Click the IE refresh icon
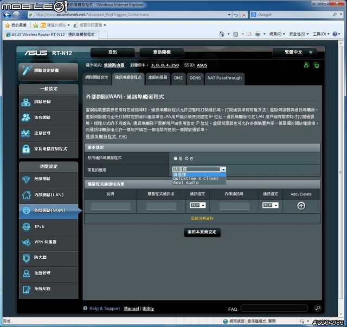 (x=236, y=15)
